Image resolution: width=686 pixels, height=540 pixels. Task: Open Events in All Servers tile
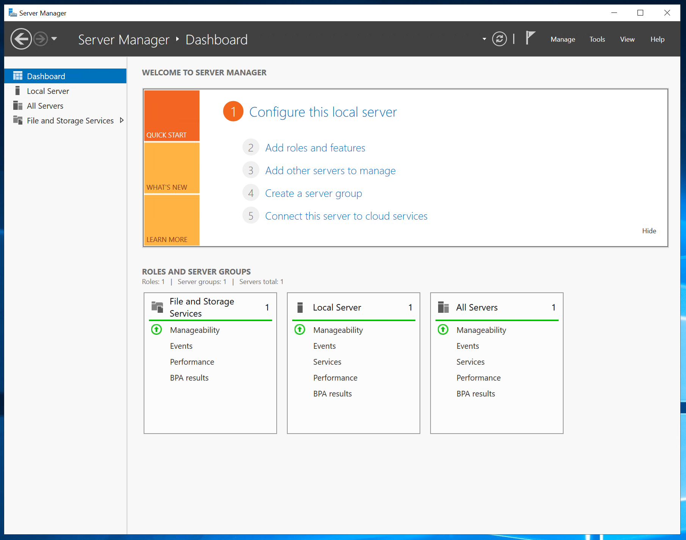[x=468, y=346]
